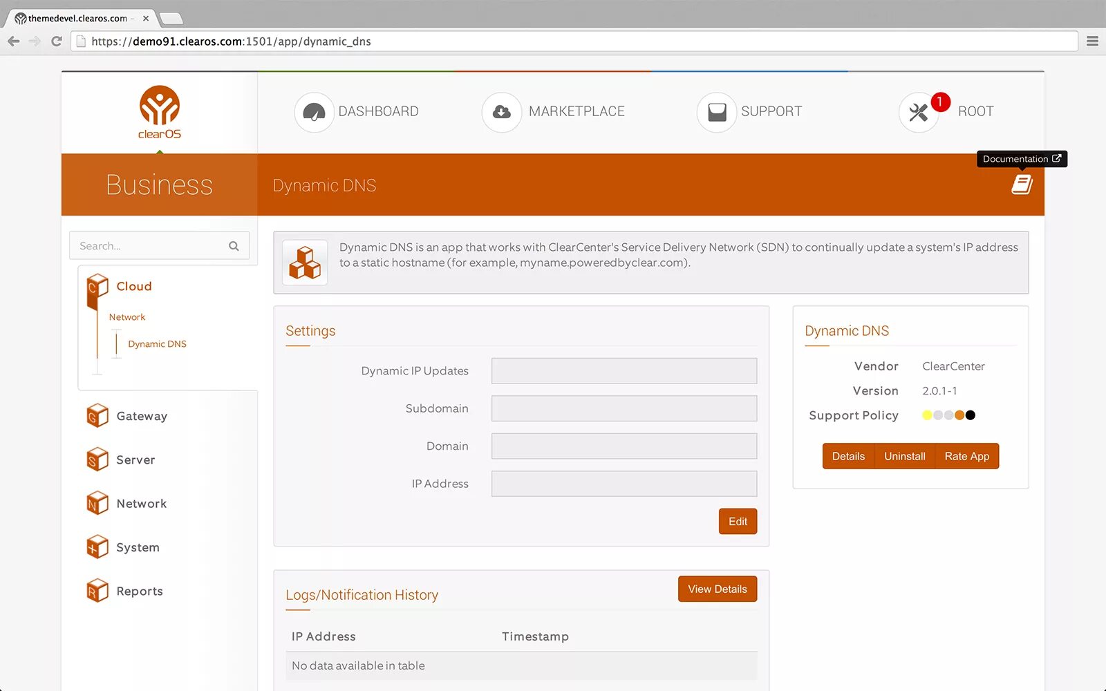Expand the System category
Image resolution: width=1106 pixels, height=691 pixels.
[138, 547]
